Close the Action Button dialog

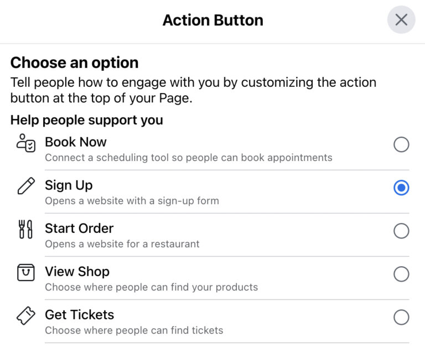401,20
